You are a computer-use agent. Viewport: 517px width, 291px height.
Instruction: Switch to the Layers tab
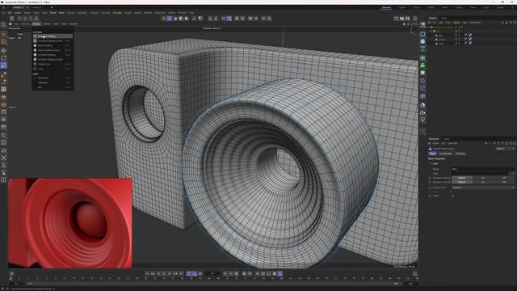(447, 139)
